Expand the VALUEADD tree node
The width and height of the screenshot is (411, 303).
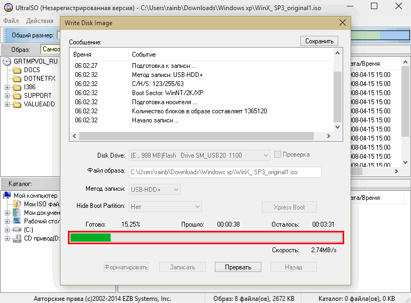pos(7,105)
